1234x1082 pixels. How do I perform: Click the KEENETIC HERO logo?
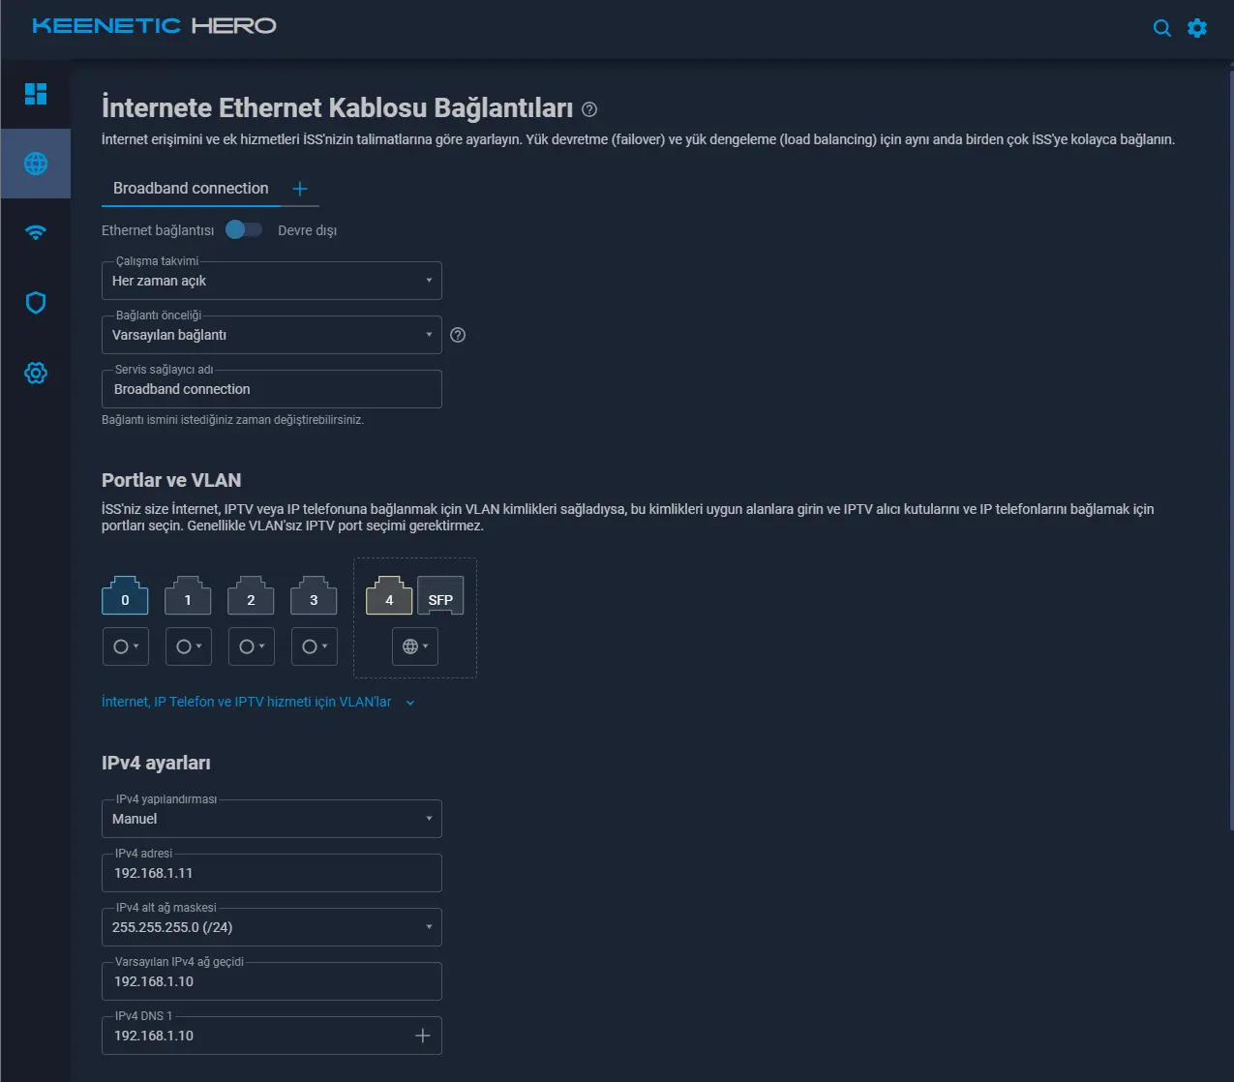point(154,26)
